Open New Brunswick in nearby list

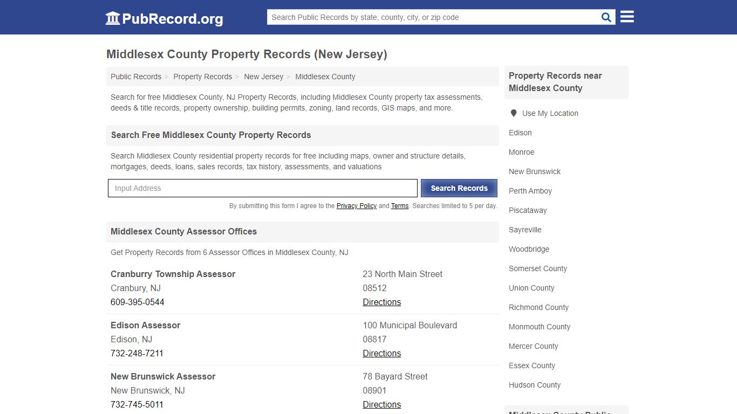coord(535,171)
